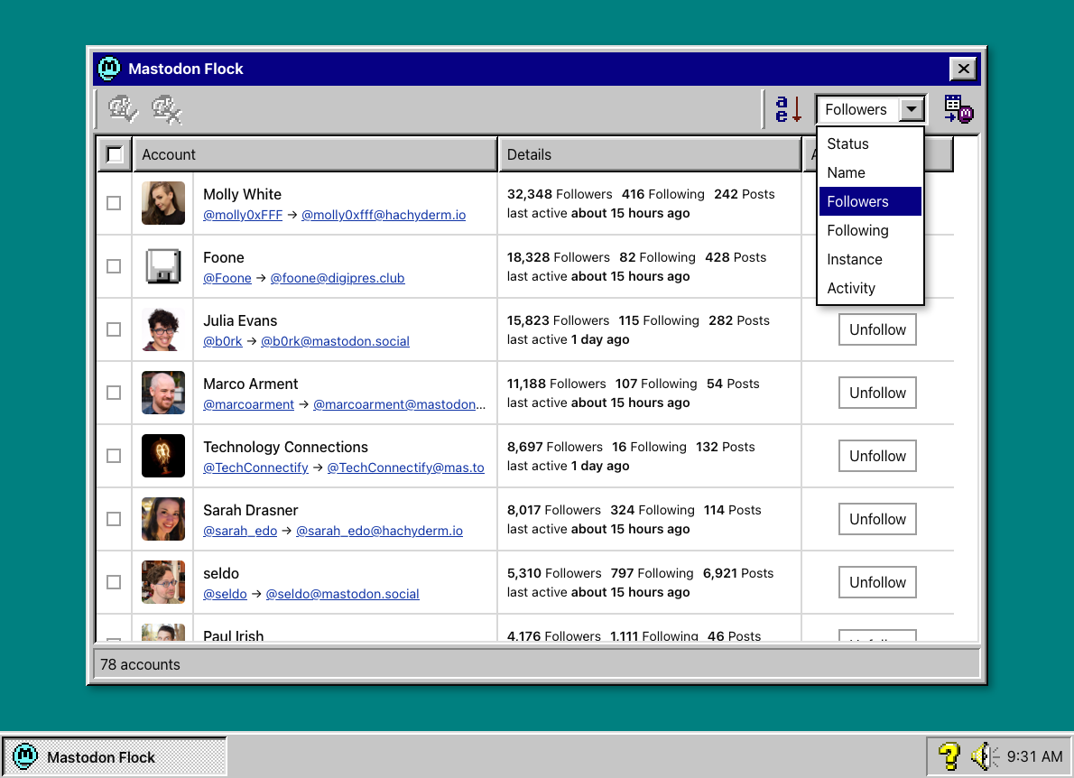Check the box for Molly White
This screenshot has width=1074, height=778.
point(114,203)
